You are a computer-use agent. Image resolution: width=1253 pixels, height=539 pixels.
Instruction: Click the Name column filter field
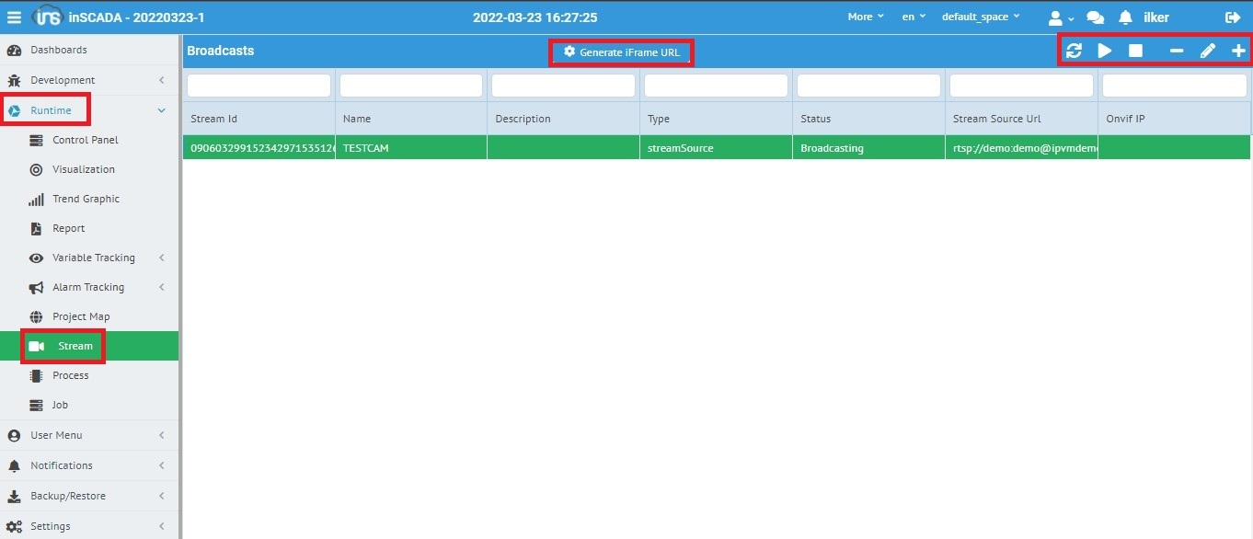[410, 86]
